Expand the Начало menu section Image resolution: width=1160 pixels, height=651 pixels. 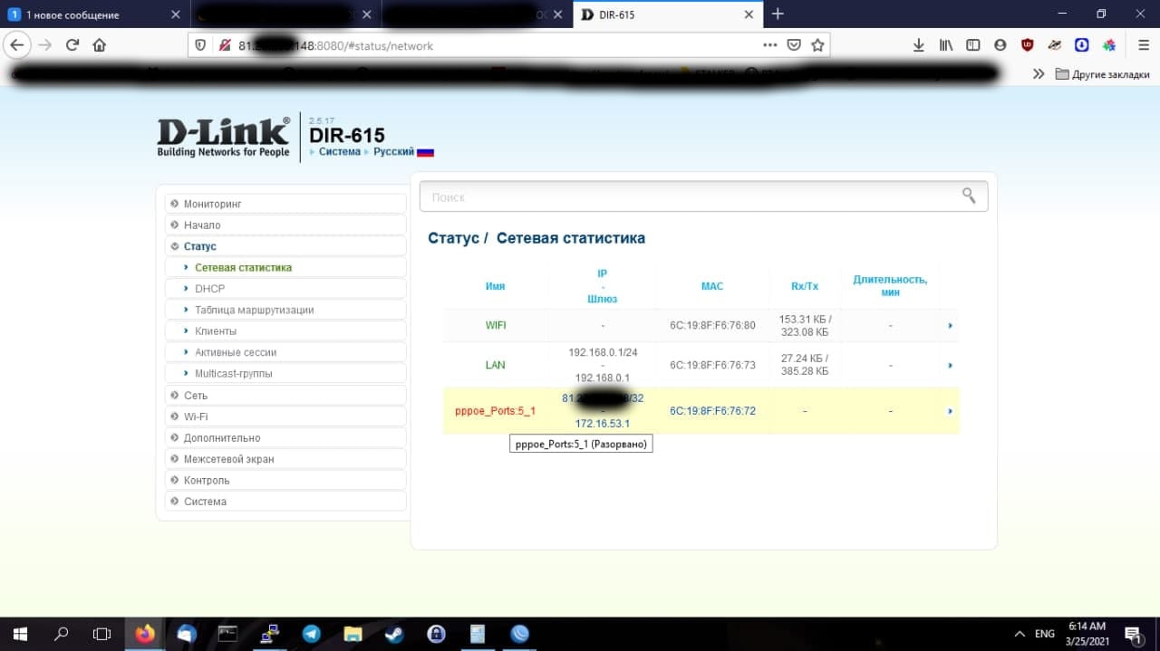(x=285, y=225)
